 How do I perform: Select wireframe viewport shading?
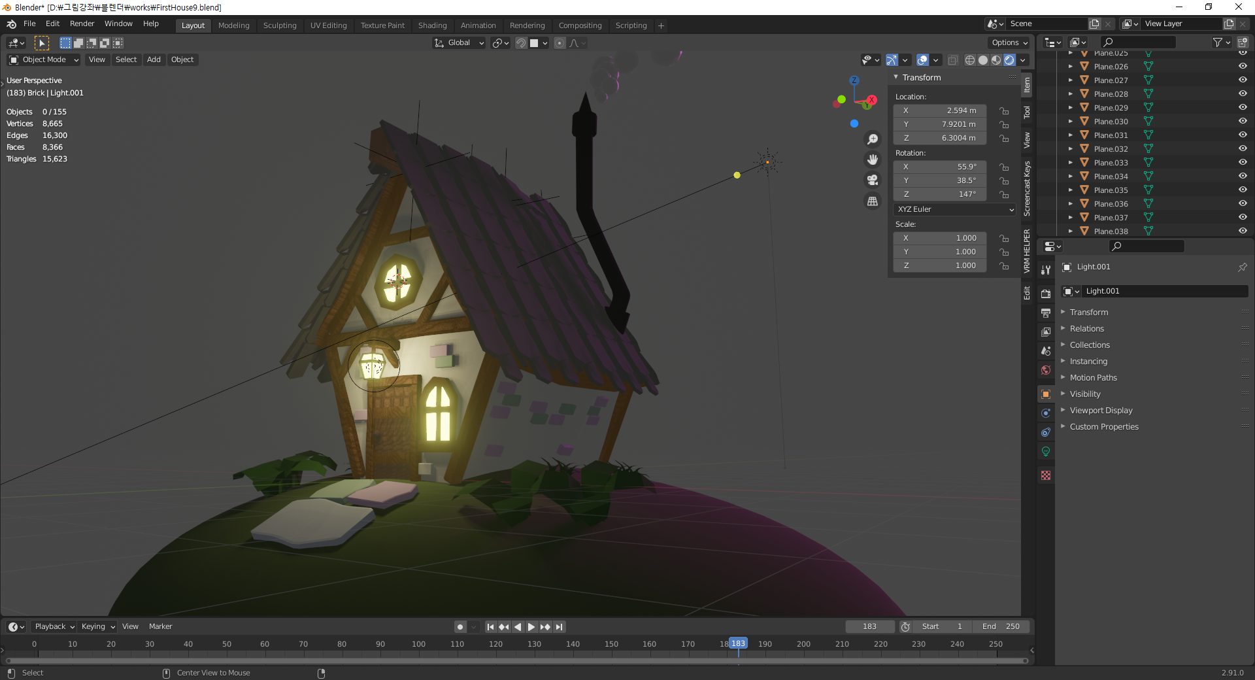click(x=970, y=60)
